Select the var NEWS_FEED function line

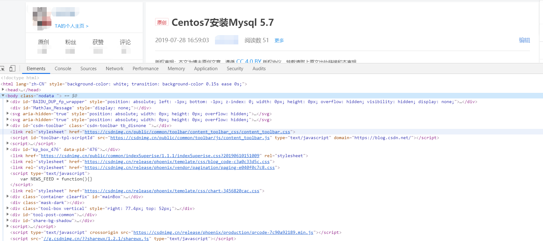click(56, 179)
